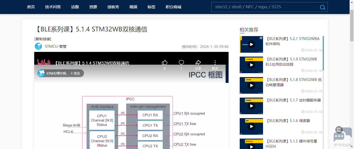Play 5.2.1 STM32WBA 软件架构 thumbnail

coord(251,44)
